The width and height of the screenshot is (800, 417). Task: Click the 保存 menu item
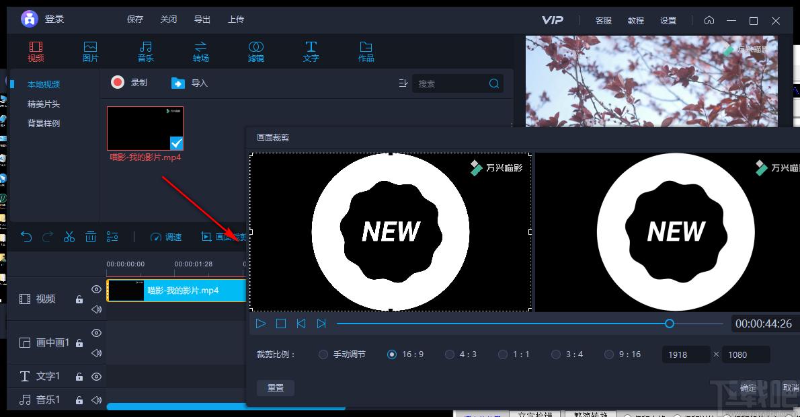pos(135,20)
